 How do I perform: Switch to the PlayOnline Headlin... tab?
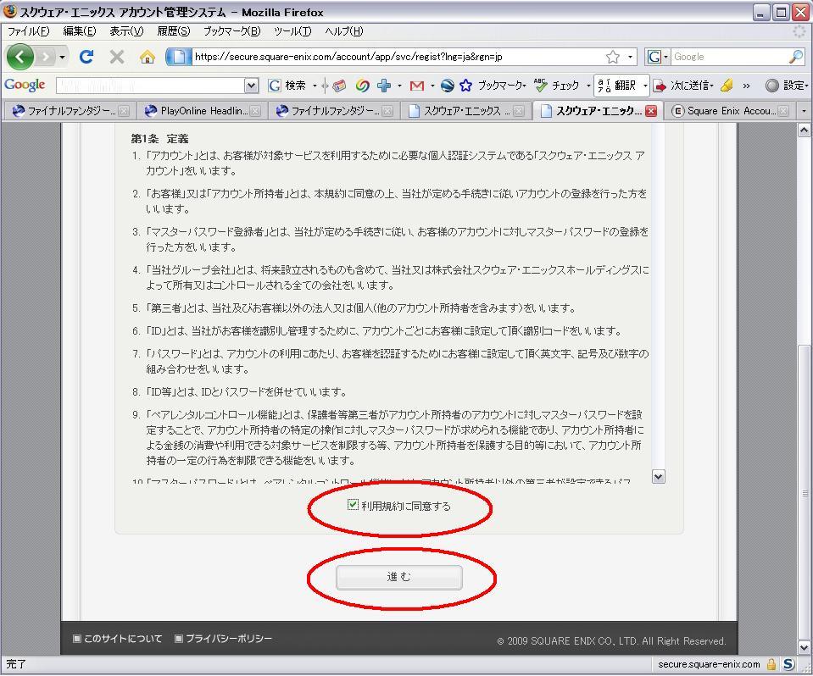tap(203, 111)
